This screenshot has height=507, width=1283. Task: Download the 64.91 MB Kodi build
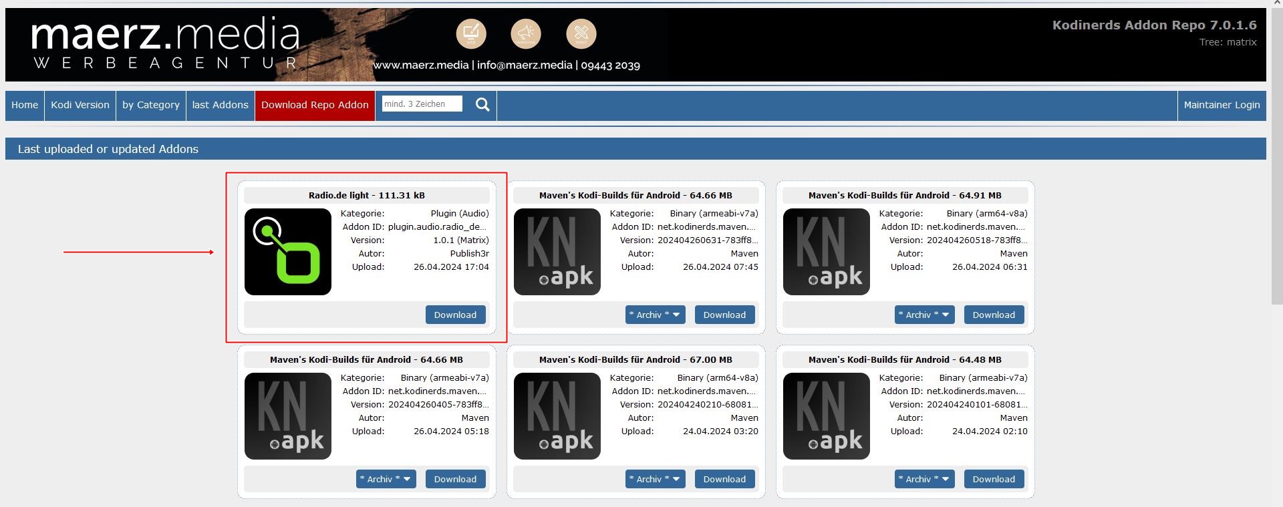click(994, 315)
